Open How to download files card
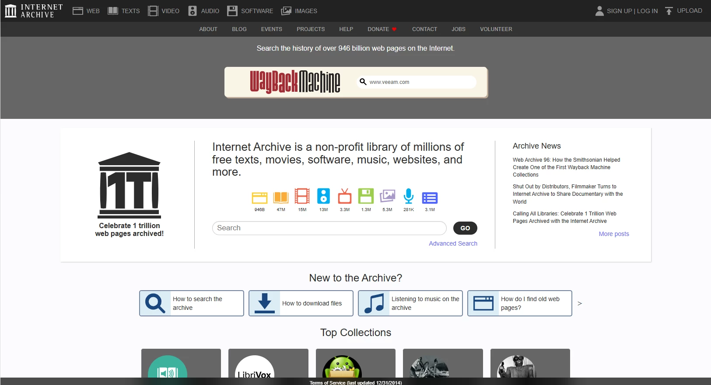 [x=301, y=303]
